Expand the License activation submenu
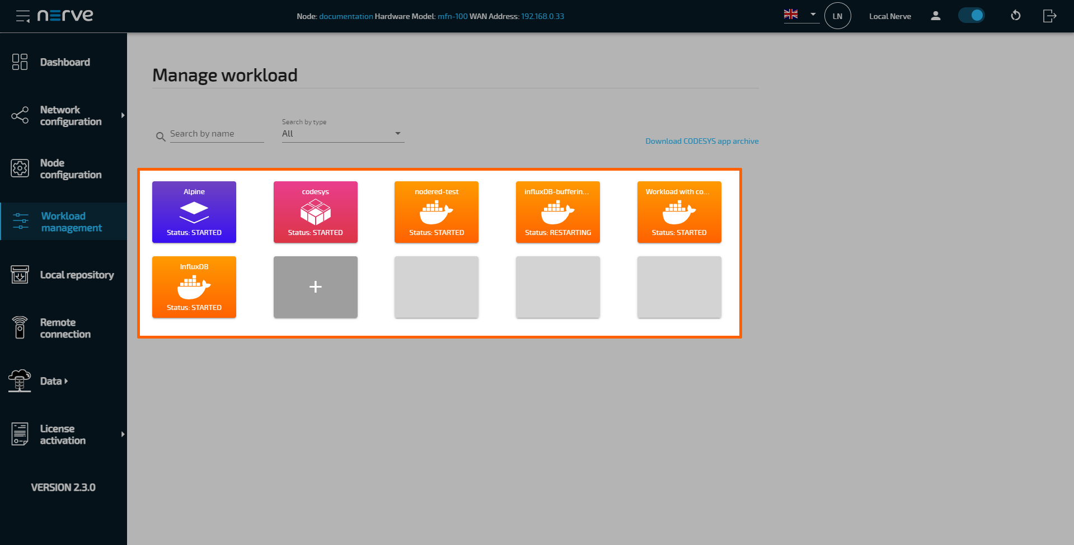1074x545 pixels. point(123,434)
